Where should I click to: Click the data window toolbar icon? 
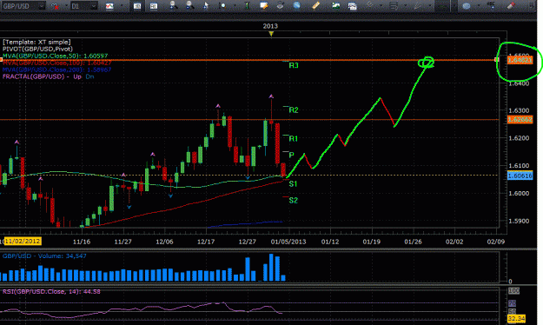pos(137,6)
